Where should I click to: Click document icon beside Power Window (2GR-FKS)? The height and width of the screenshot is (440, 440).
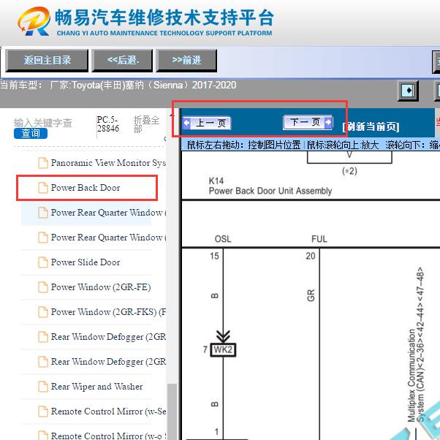coord(43,312)
